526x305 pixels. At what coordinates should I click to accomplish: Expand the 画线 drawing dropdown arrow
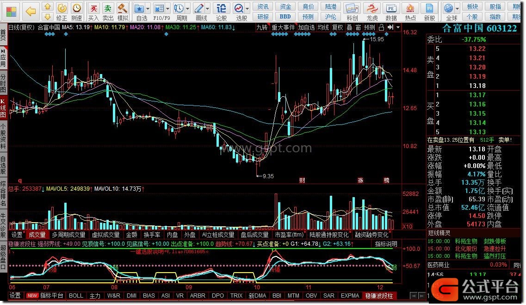(x=208, y=9)
